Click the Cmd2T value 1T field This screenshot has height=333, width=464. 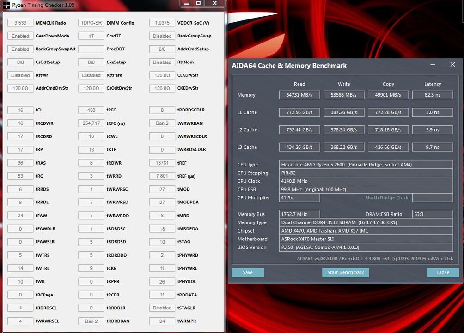[91, 36]
